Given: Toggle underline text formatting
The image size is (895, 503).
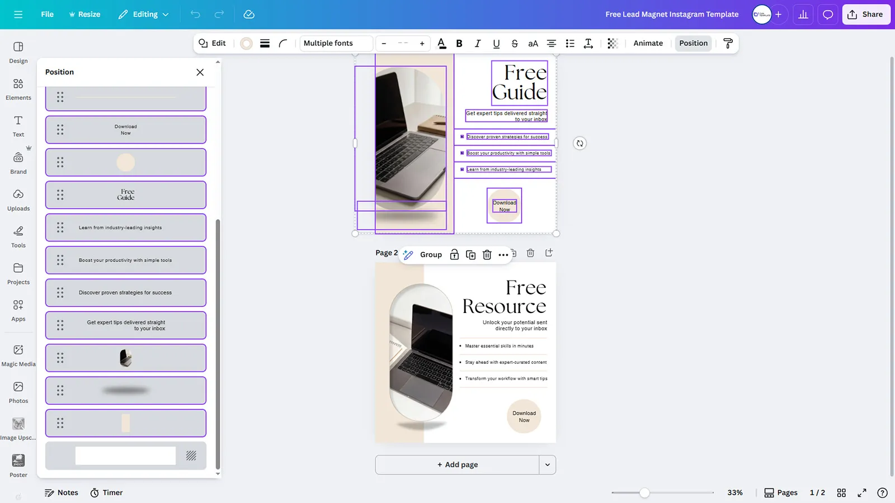Looking at the screenshot, I should point(496,44).
